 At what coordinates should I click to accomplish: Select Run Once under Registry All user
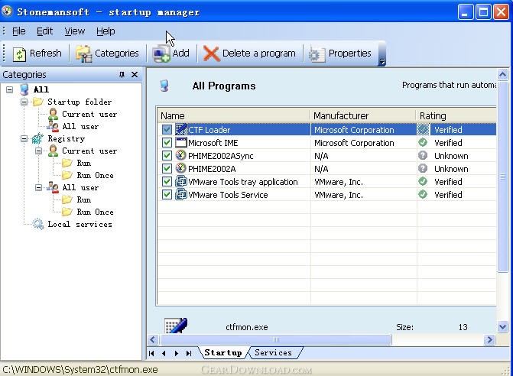coord(95,212)
